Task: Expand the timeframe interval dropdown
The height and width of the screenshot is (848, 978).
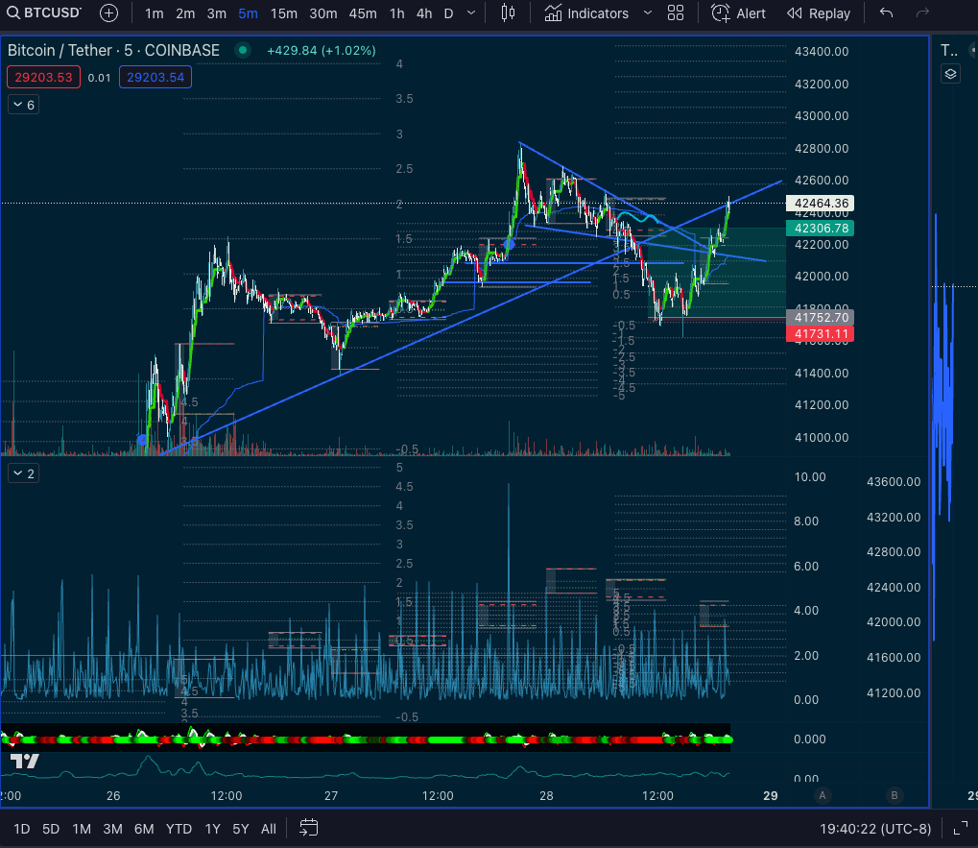Action: click(469, 13)
